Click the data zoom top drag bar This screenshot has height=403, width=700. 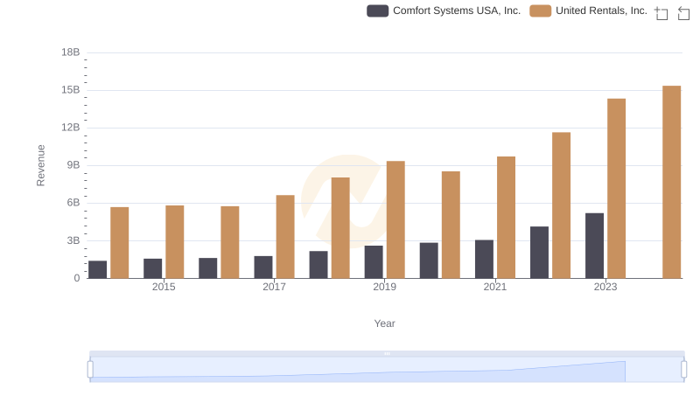point(387,353)
